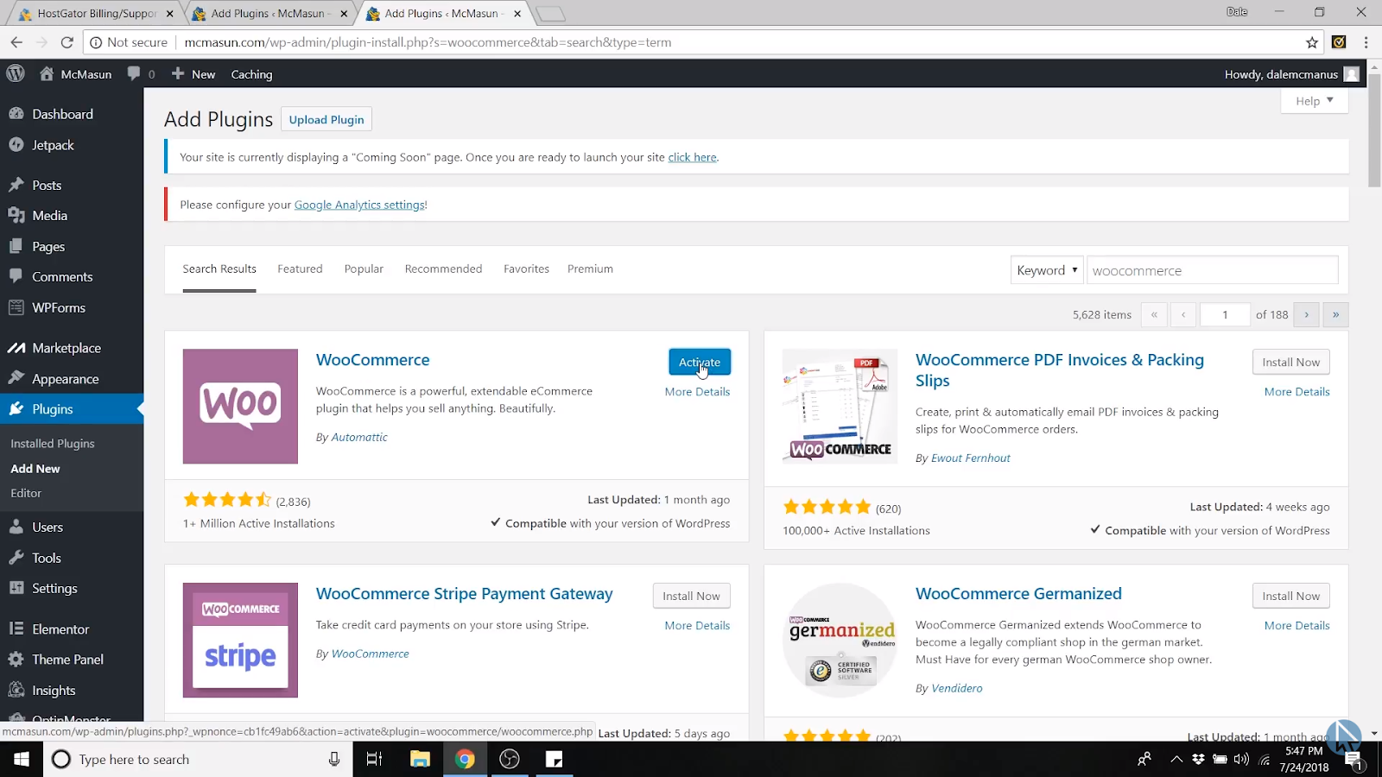Click the Users sidebar icon
1382x777 pixels.
pos(16,527)
